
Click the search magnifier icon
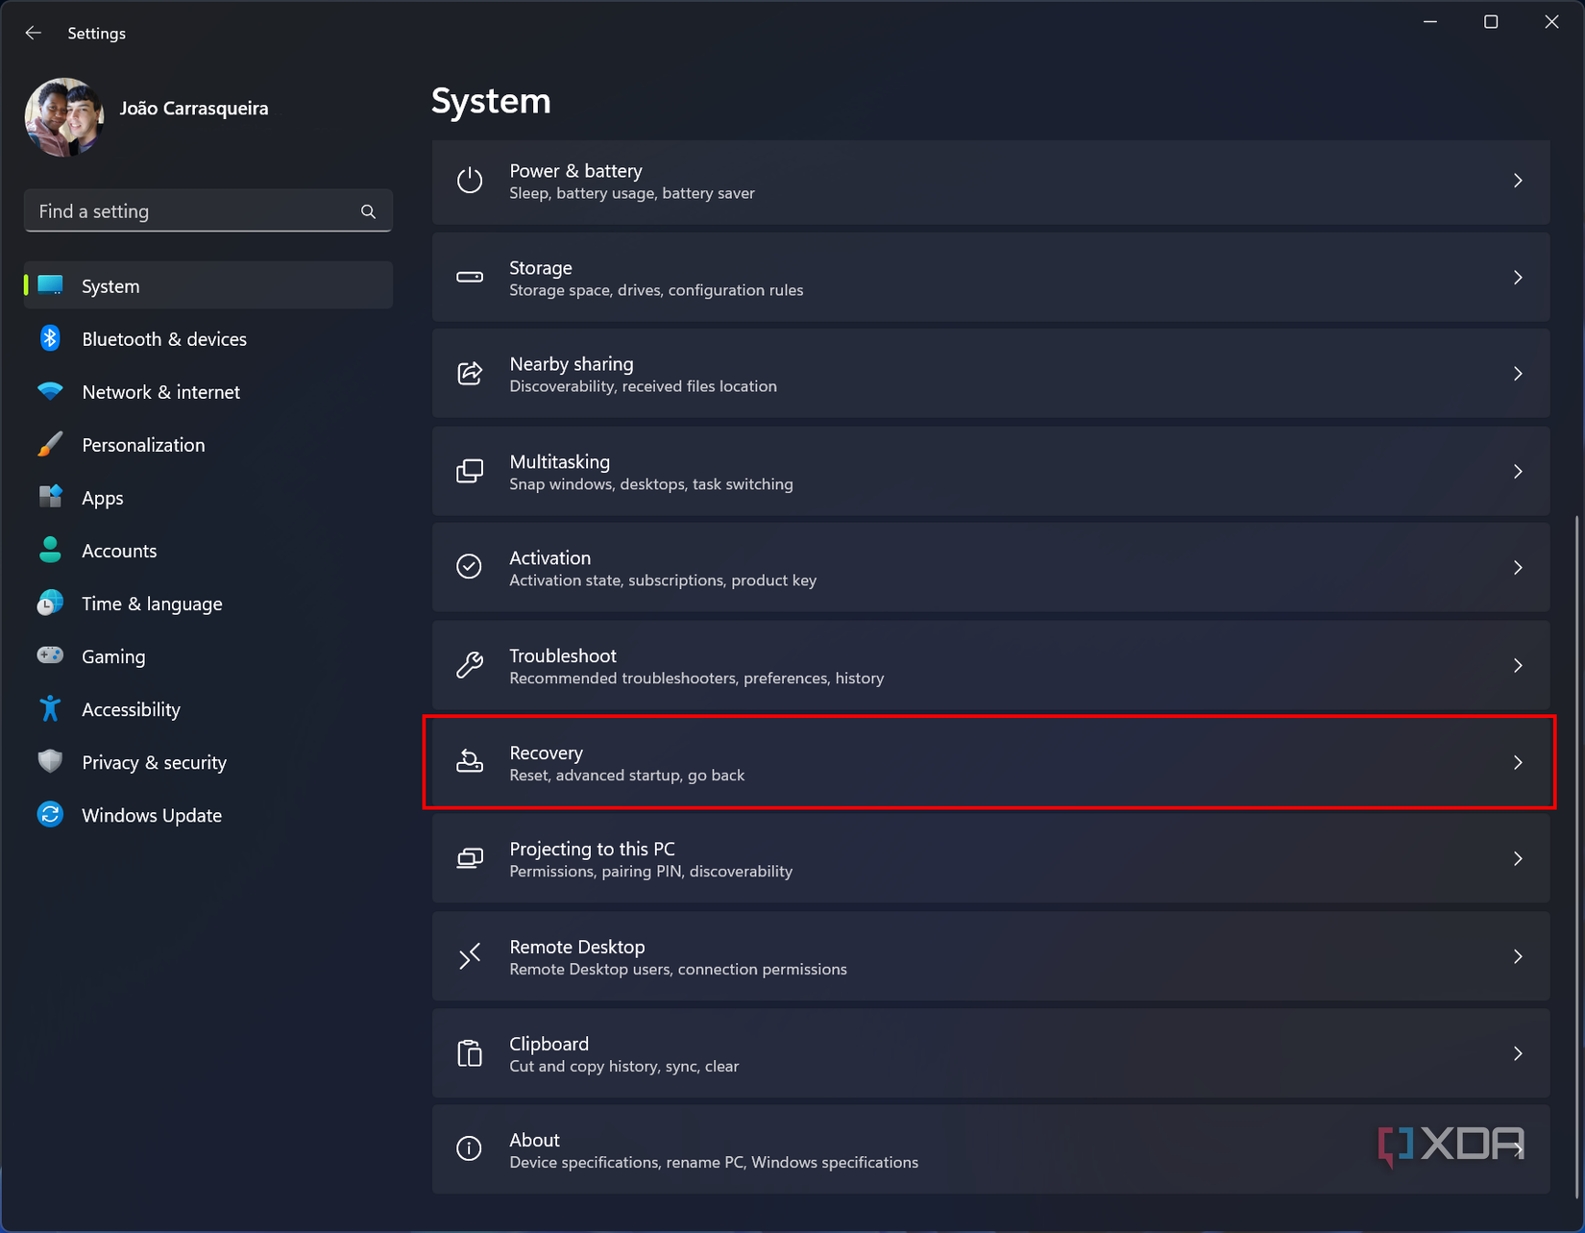[x=369, y=211]
